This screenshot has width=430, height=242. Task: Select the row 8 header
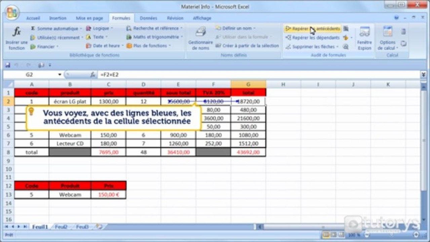9,152
